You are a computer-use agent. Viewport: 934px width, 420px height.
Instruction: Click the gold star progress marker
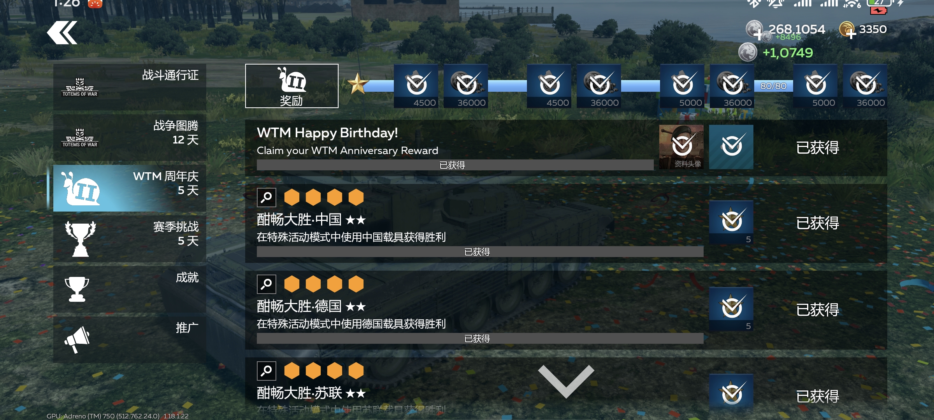tap(358, 84)
